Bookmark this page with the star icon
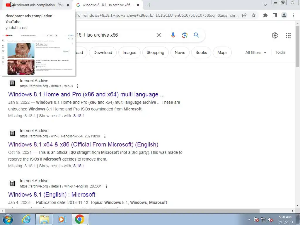 click(x=254, y=15)
